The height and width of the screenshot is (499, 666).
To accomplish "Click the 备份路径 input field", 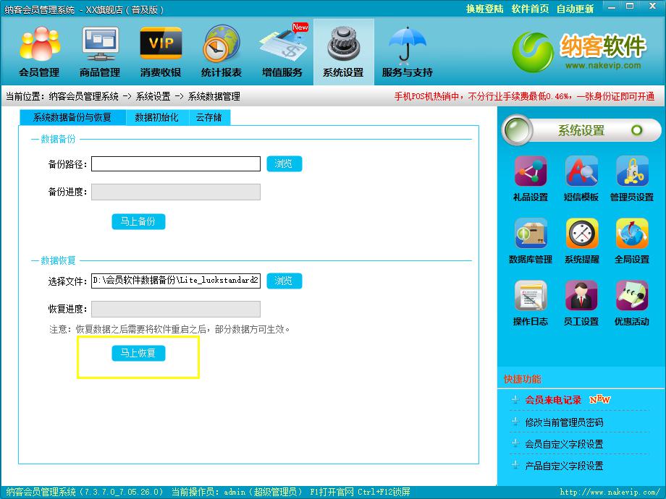I will pyautogui.click(x=175, y=164).
